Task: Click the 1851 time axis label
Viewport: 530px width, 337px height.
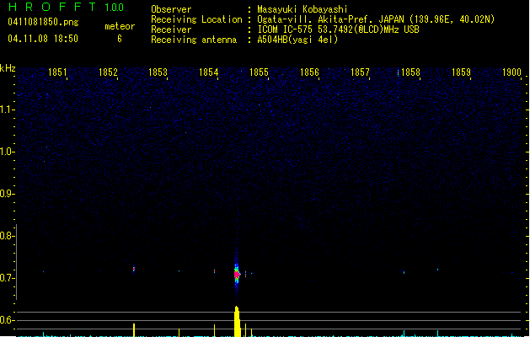Action: [x=57, y=72]
